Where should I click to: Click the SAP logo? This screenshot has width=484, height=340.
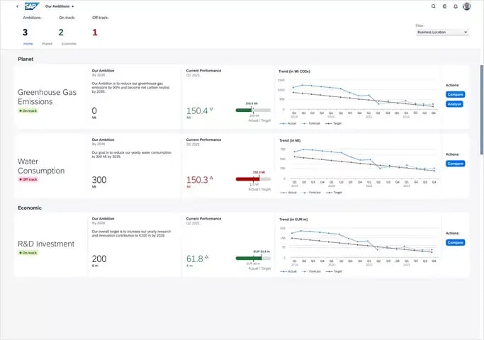32,6
